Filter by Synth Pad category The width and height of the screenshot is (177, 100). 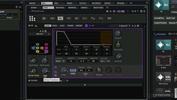point(170,18)
